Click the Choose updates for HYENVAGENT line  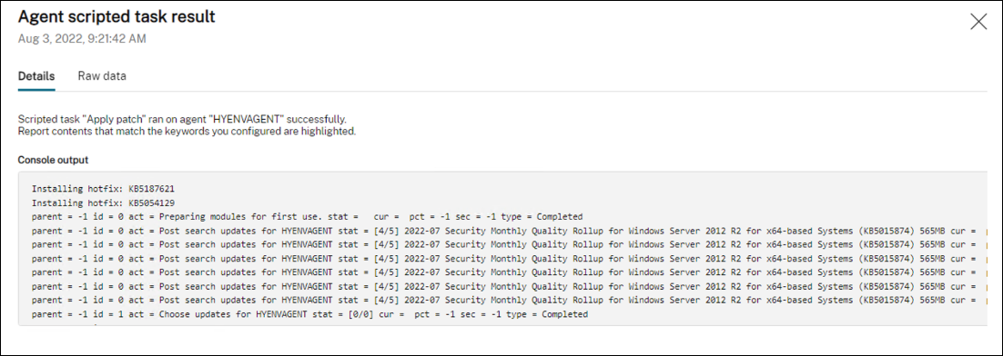[x=309, y=314]
